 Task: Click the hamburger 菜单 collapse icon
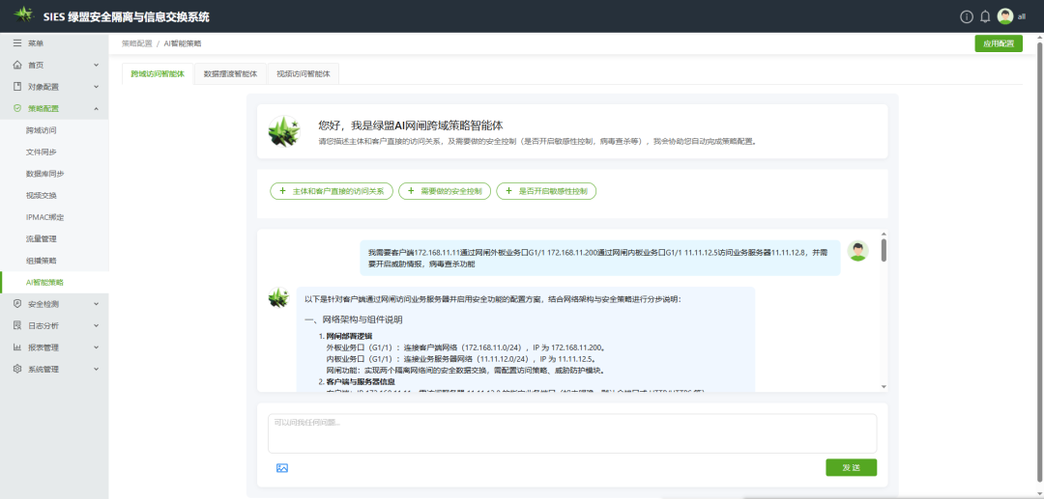click(17, 43)
